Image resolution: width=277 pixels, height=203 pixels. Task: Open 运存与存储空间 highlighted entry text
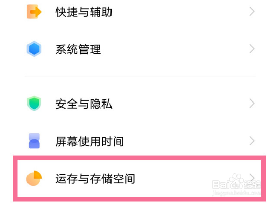(95, 178)
